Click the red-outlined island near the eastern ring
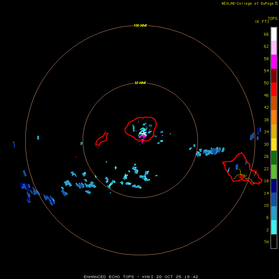This screenshot has width=279, height=279. coord(242,169)
